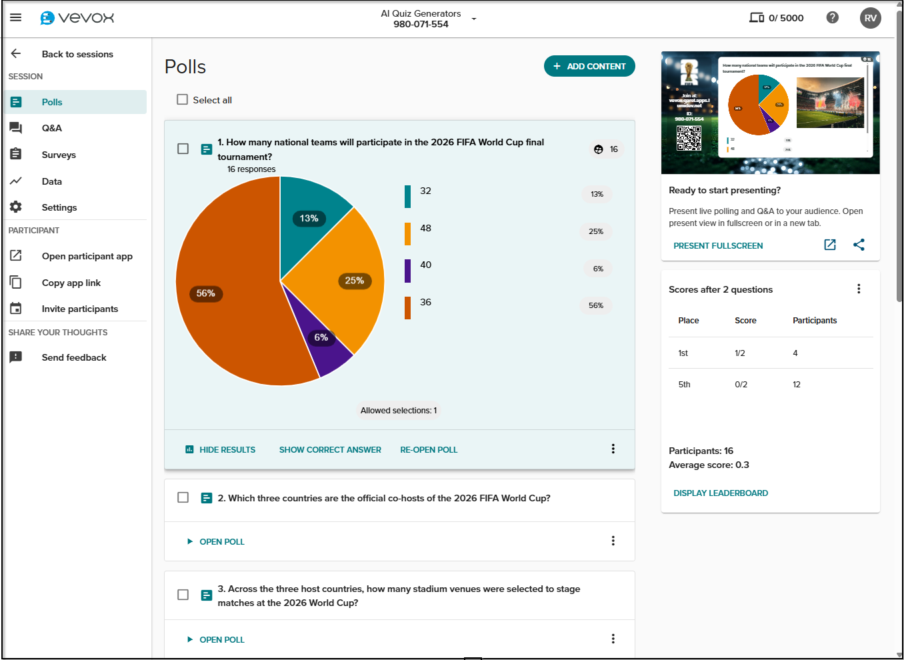Click the share icon in presenting panel

tap(859, 245)
